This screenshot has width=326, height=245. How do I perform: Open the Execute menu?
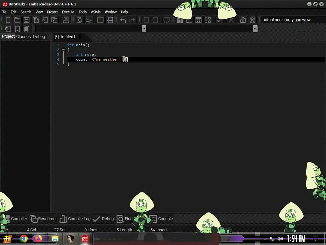point(68,12)
